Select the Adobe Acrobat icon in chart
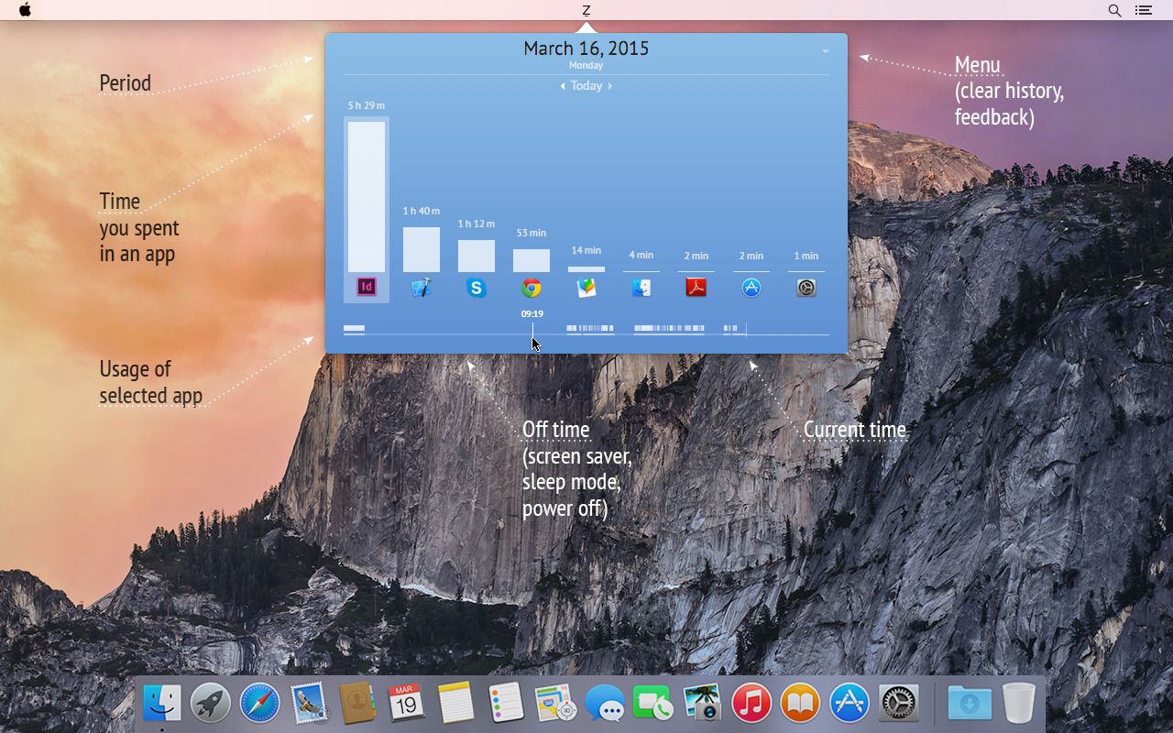 point(696,287)
